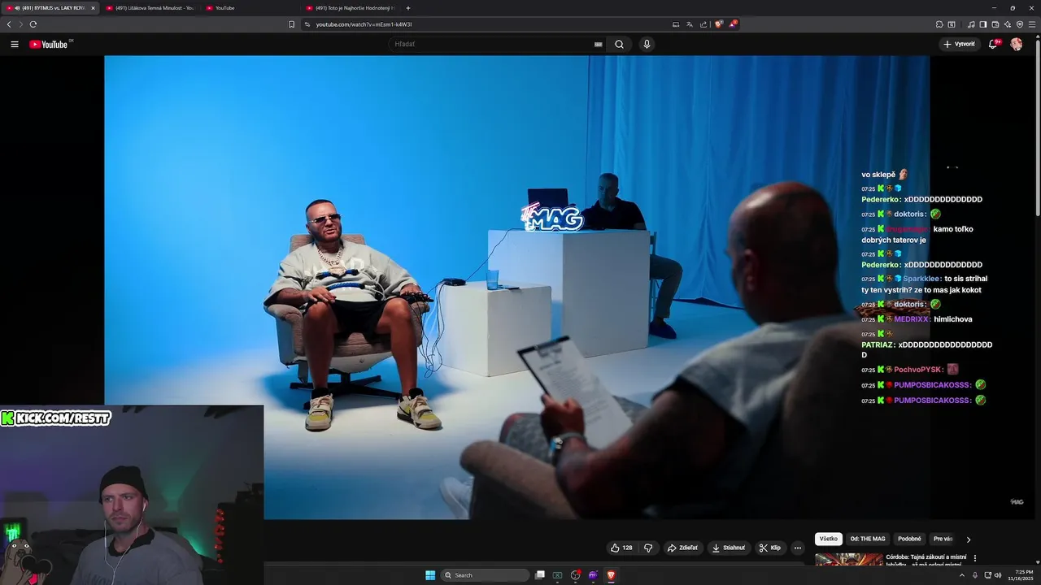Image resolution: width=1041 pixels, height=585 pixels.
Task: Open Brave Shields lion icon
Action: [718, 24]
